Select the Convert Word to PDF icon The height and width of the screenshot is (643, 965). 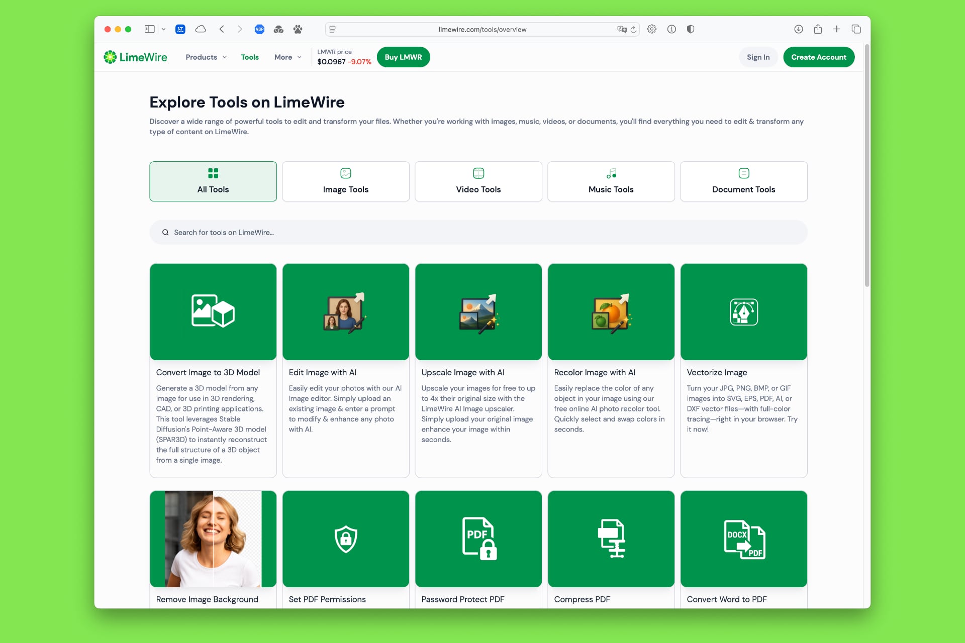point(743,539)
